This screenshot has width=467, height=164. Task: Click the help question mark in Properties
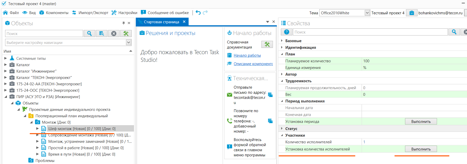click(287, 32)
